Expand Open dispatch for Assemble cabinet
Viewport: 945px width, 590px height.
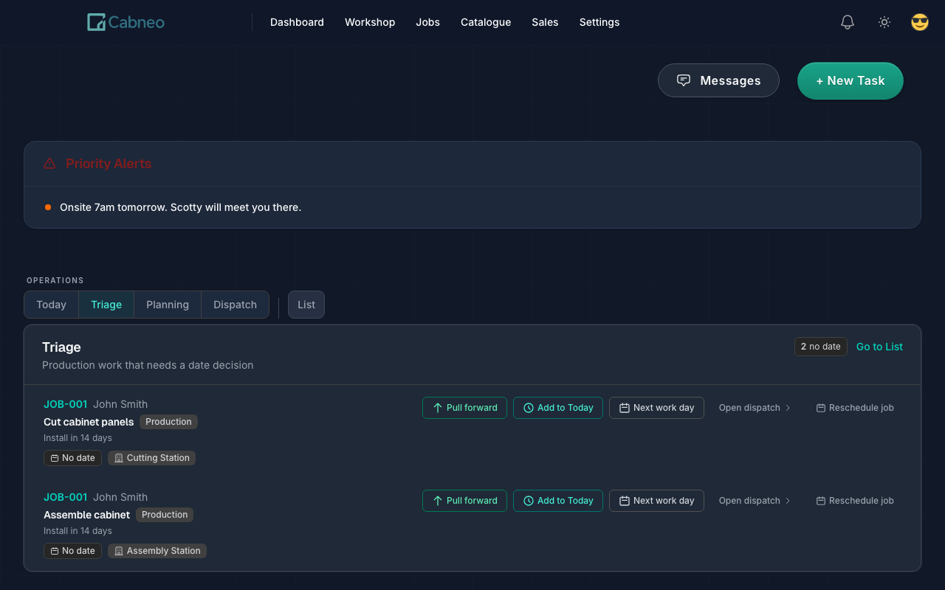coord(755,501)
